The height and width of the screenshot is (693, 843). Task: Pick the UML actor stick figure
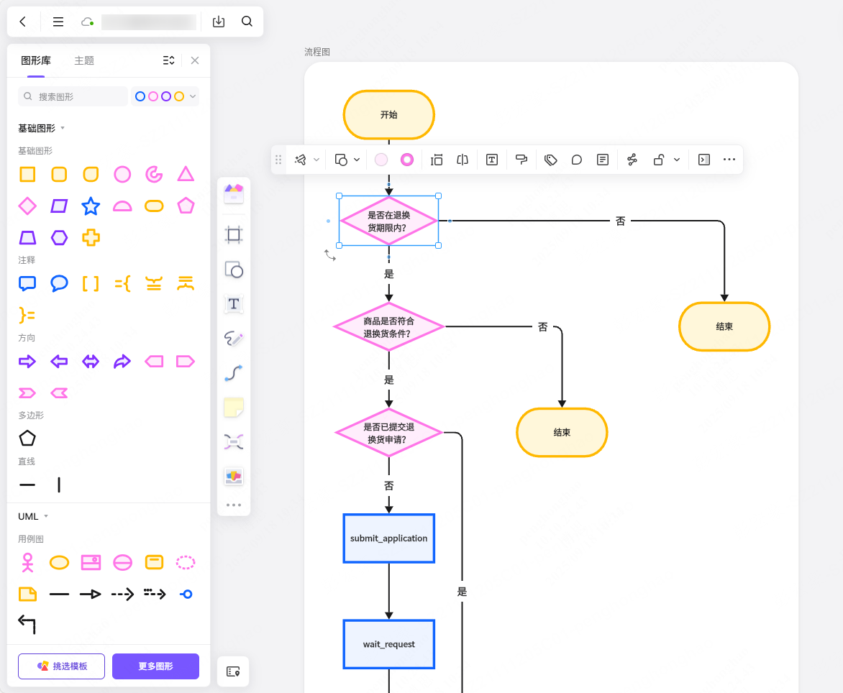pos(27,562)
